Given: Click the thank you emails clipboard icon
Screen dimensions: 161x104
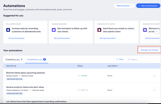Looking at the screenshot, I should pyautogui.click(x=99, y=30).
